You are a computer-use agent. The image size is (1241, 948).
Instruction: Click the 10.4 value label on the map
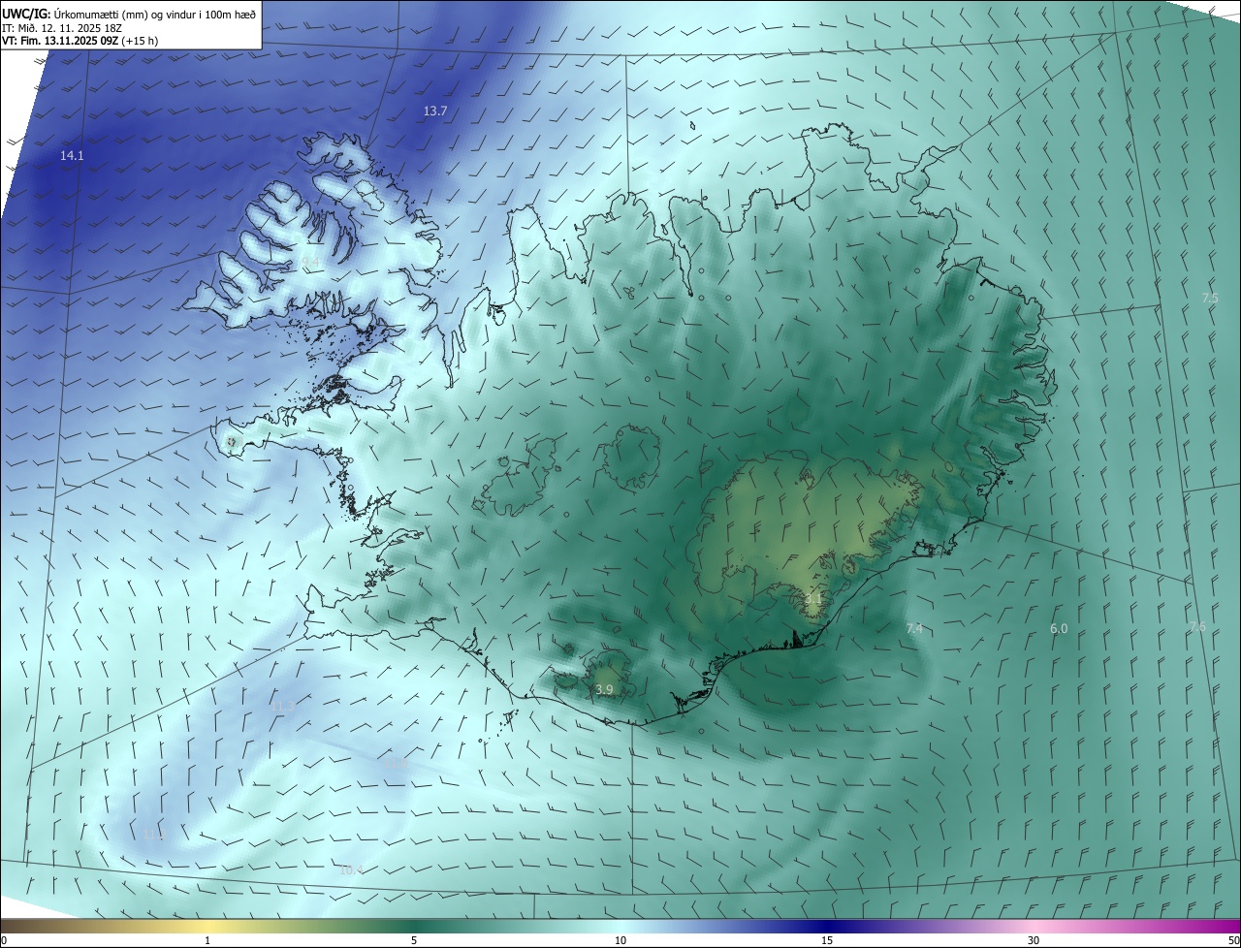click(351, 869)
